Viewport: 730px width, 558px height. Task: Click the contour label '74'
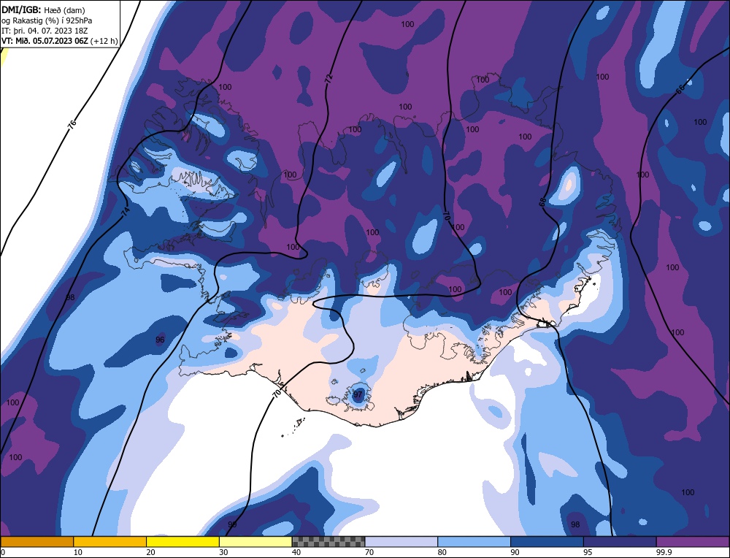(126, 210)
